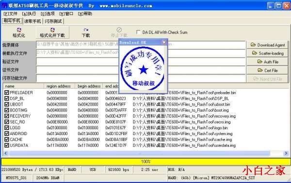The image size is (291, 183).
Task: Switch to the 读取手机 readback tab
Action: [32, 21]
